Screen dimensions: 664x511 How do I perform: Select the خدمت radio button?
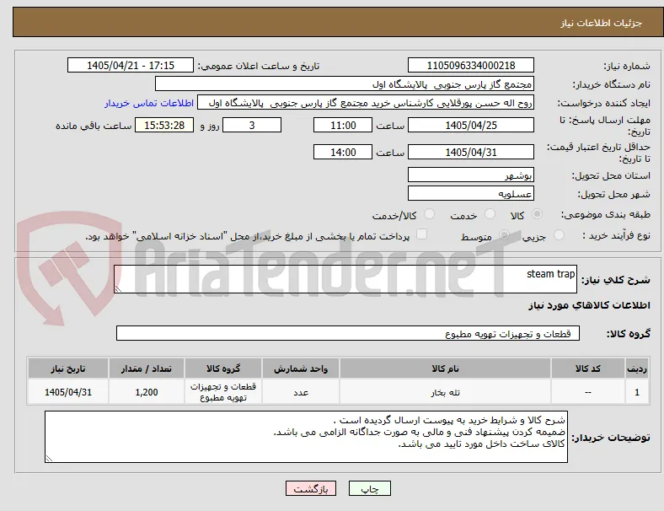click(490, 214)
